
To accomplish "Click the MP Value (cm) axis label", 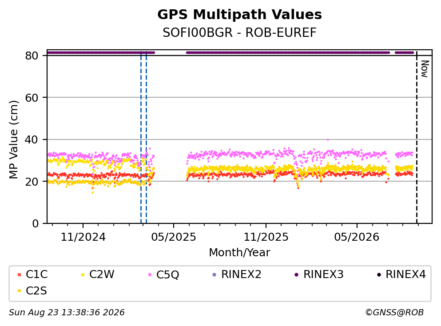I will click(13, 139).
